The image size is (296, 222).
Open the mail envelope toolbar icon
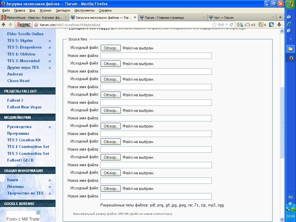(x=240, y=25)
